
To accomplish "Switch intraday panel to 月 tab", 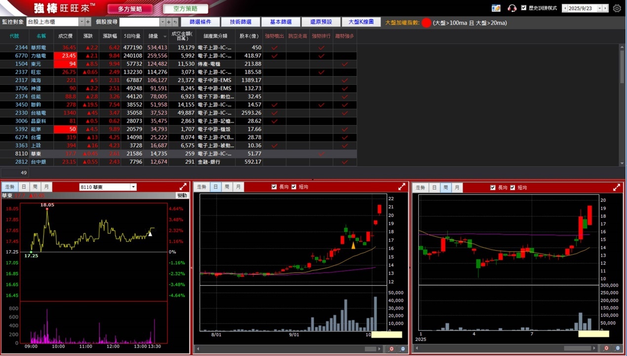I will pyautogui.click(x=46, y=187).
